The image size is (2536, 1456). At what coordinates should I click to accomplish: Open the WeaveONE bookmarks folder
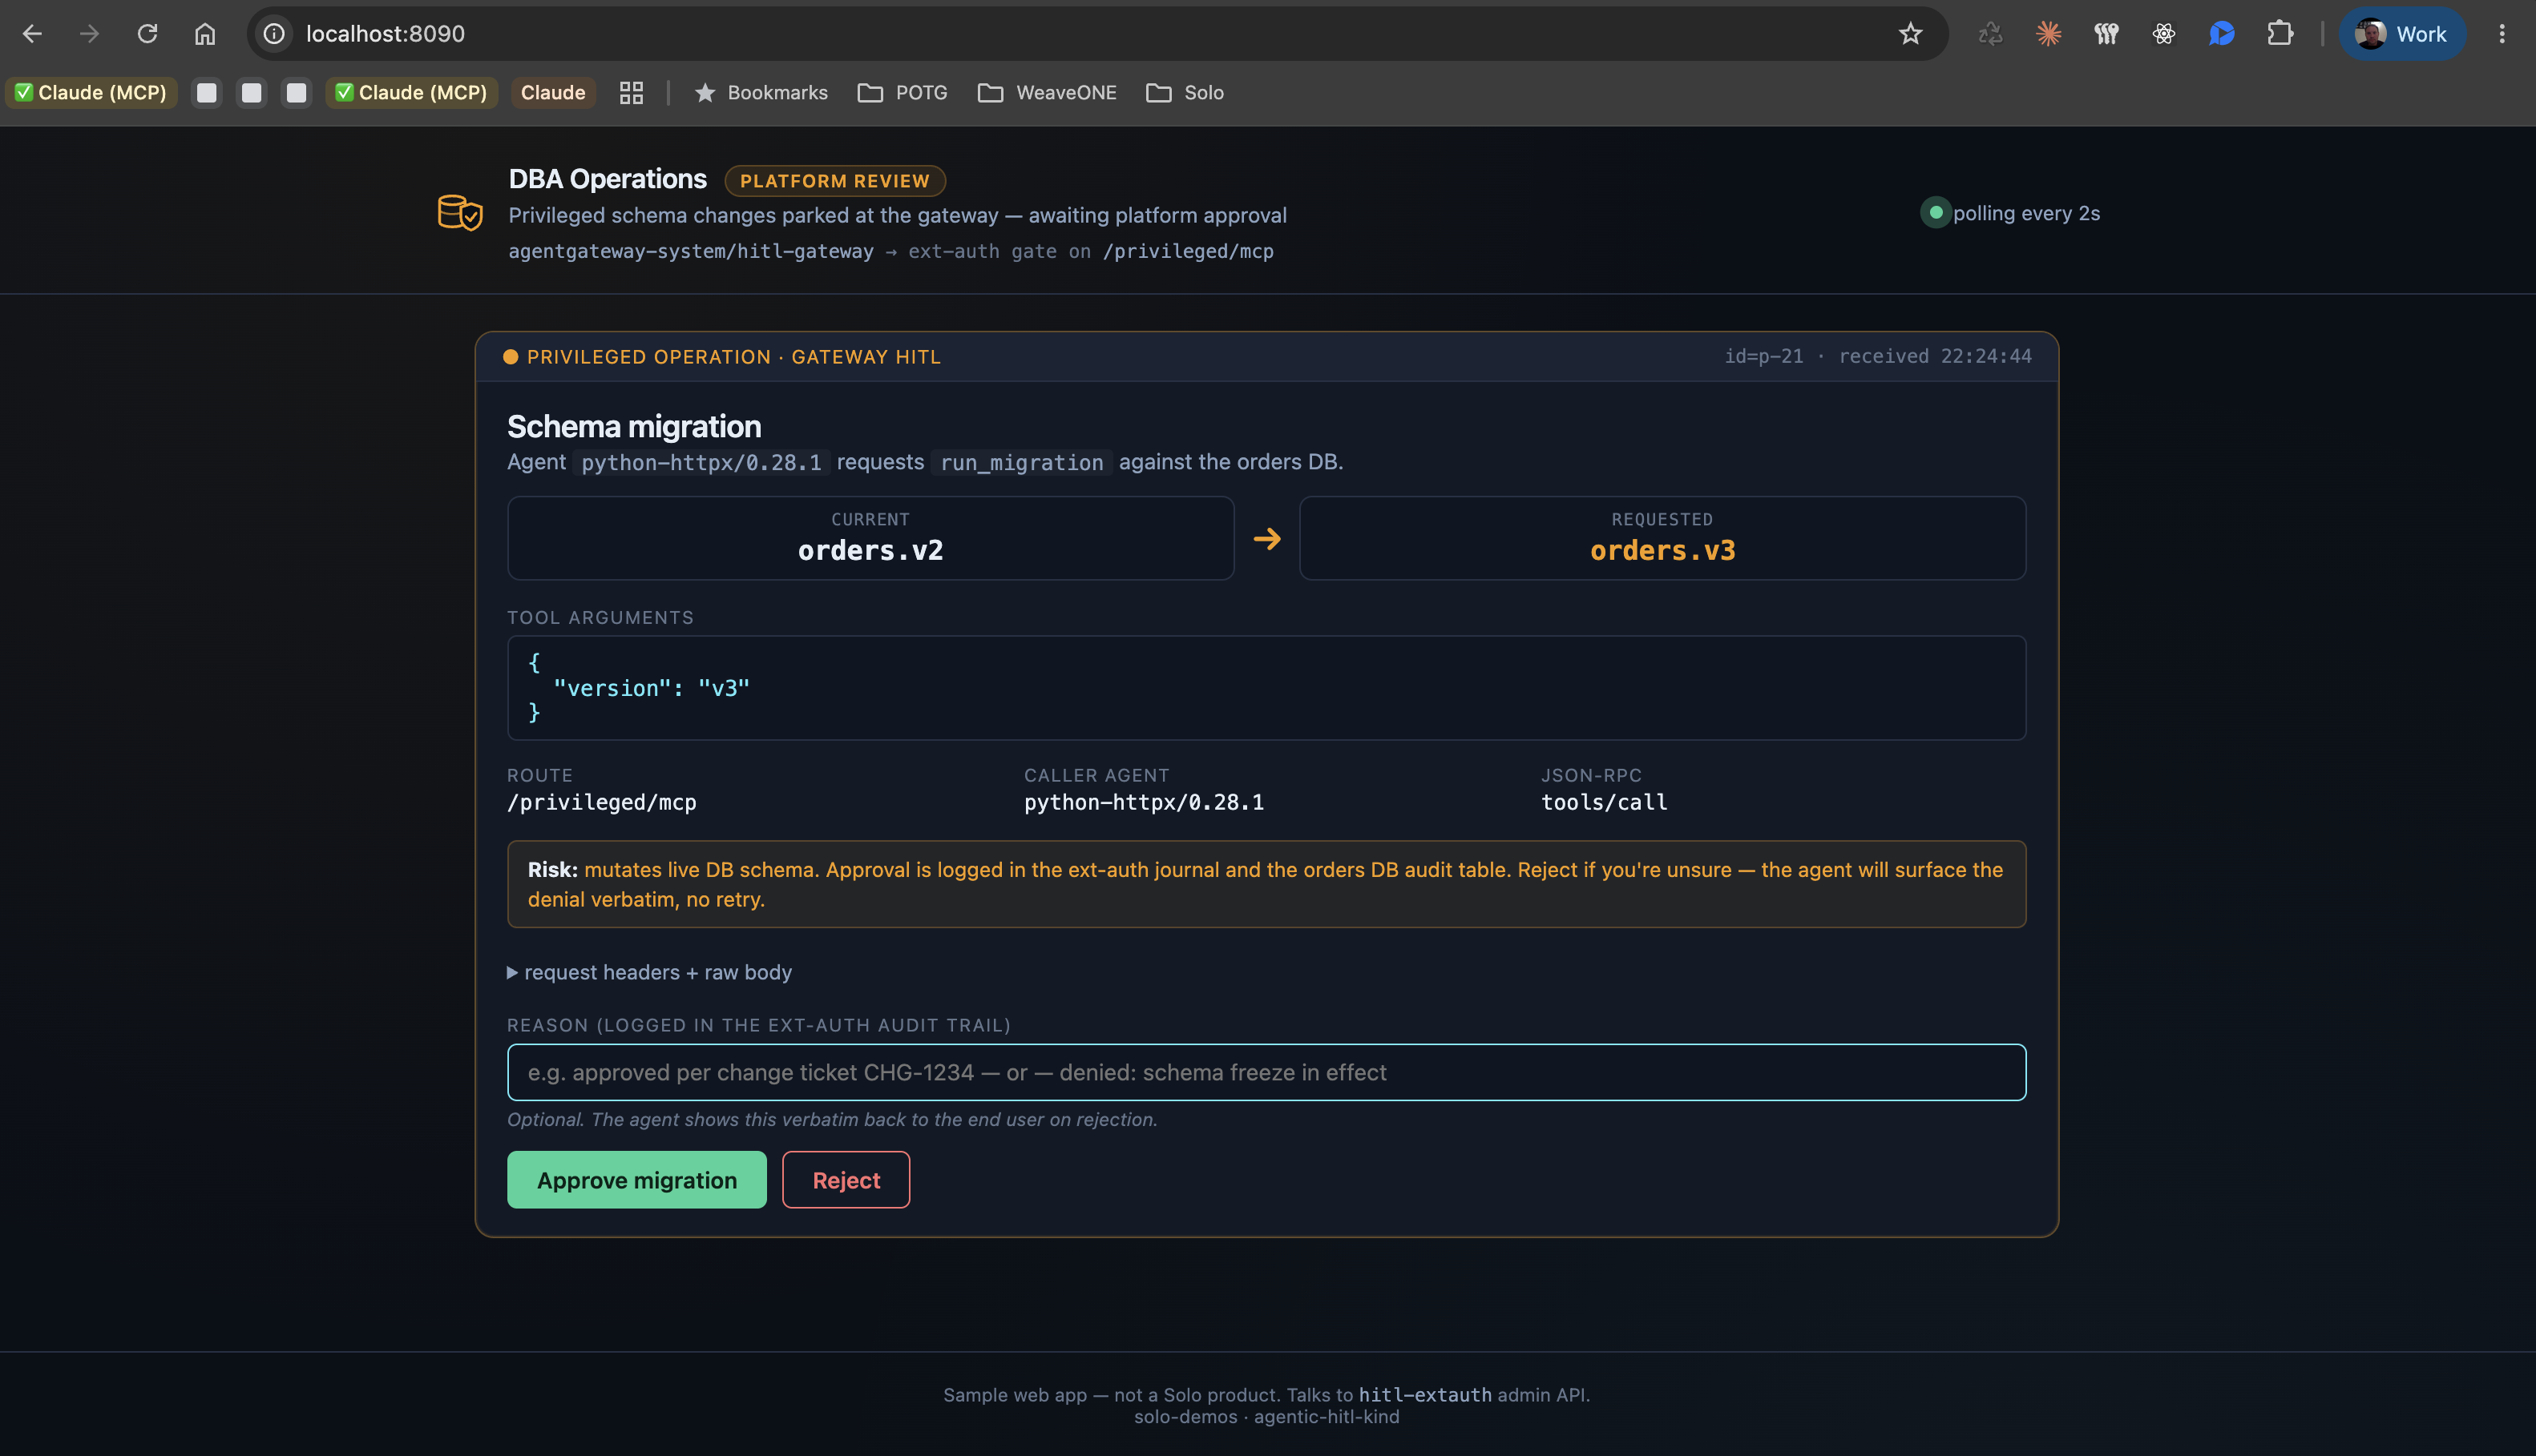(x=1047, y=92)
